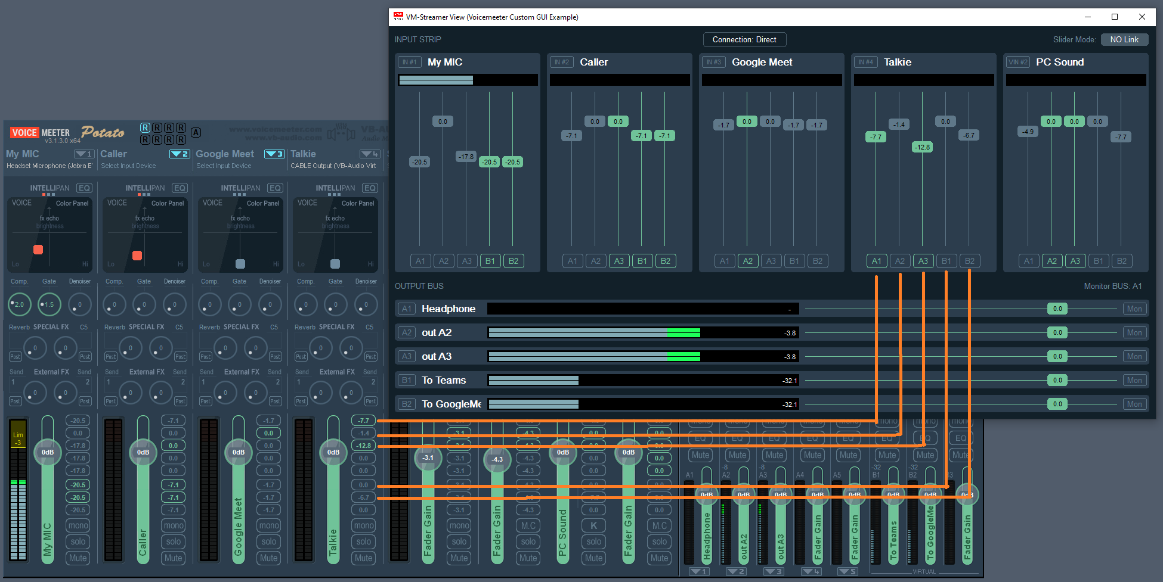Click Caller Compressor knob
This screenshot has width=1163, height=582.
[x=115, y=304]
